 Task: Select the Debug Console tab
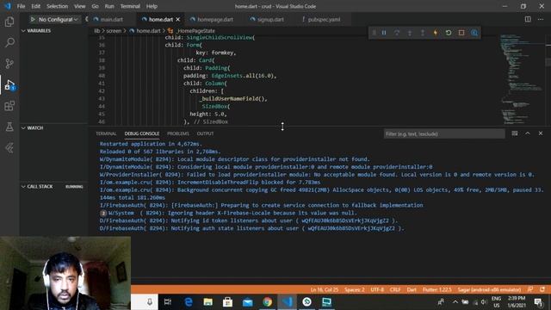[x=142, y=133]
